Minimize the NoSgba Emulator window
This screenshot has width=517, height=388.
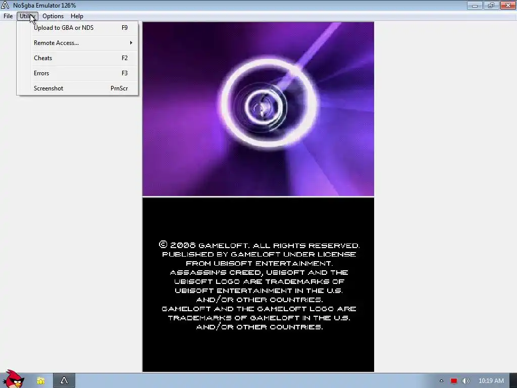click(475, 5)
